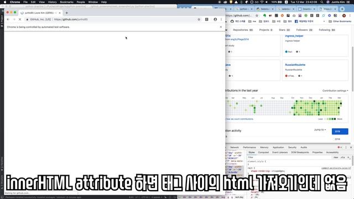
Task: Select the Properties pane tab
Action: pos(317,153)
